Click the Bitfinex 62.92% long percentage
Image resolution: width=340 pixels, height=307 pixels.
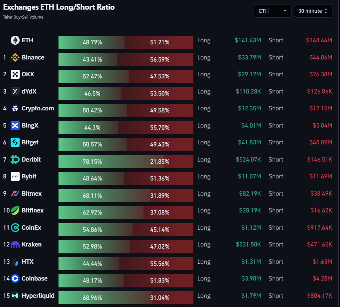pos(92,212)
